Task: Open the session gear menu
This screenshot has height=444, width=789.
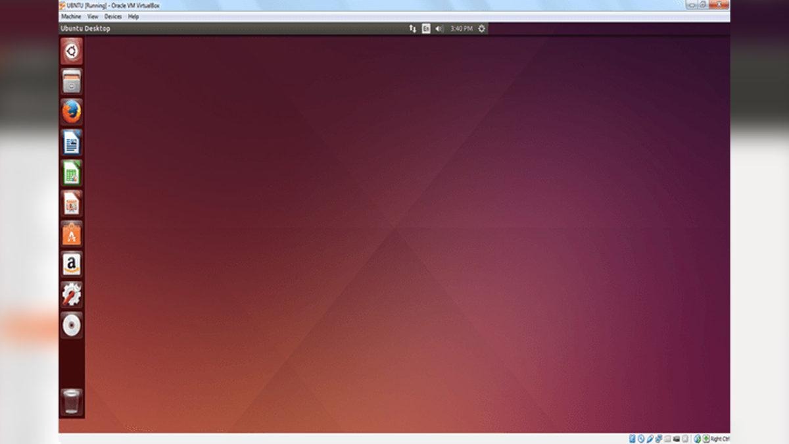Action: point(481,28)
